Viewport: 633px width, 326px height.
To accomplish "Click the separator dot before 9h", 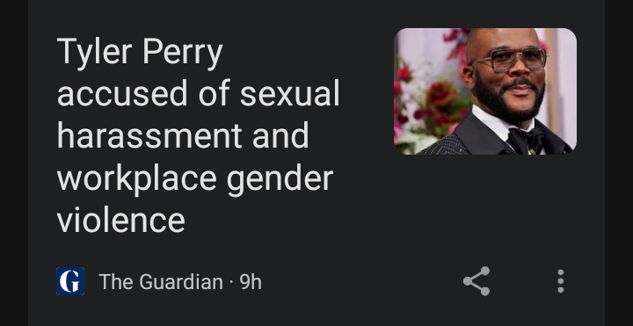I will coord(231,281).
